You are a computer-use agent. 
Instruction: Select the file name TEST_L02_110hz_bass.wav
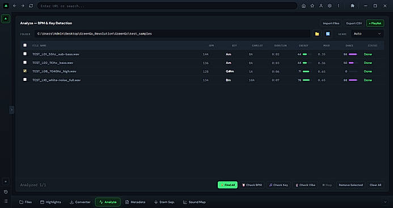[x=53, y=63]
